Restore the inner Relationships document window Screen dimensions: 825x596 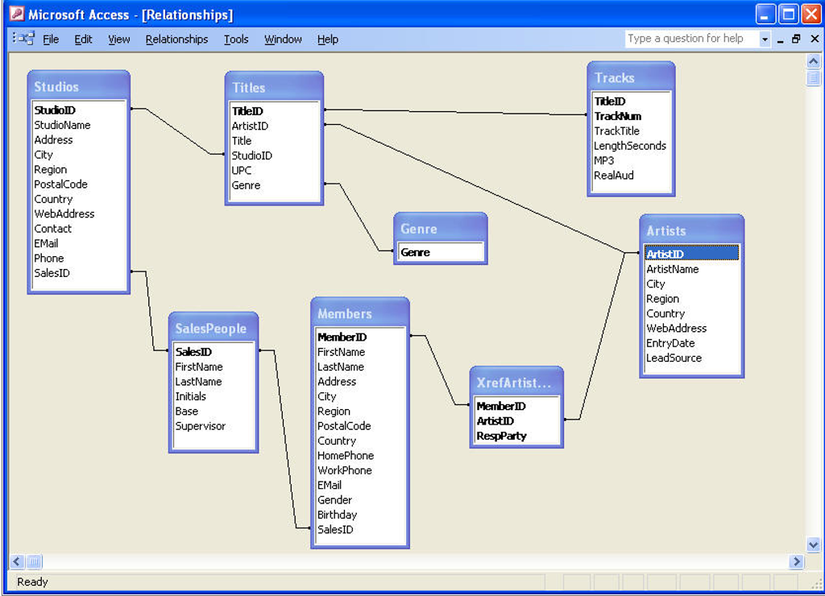(x=796, y=39)
